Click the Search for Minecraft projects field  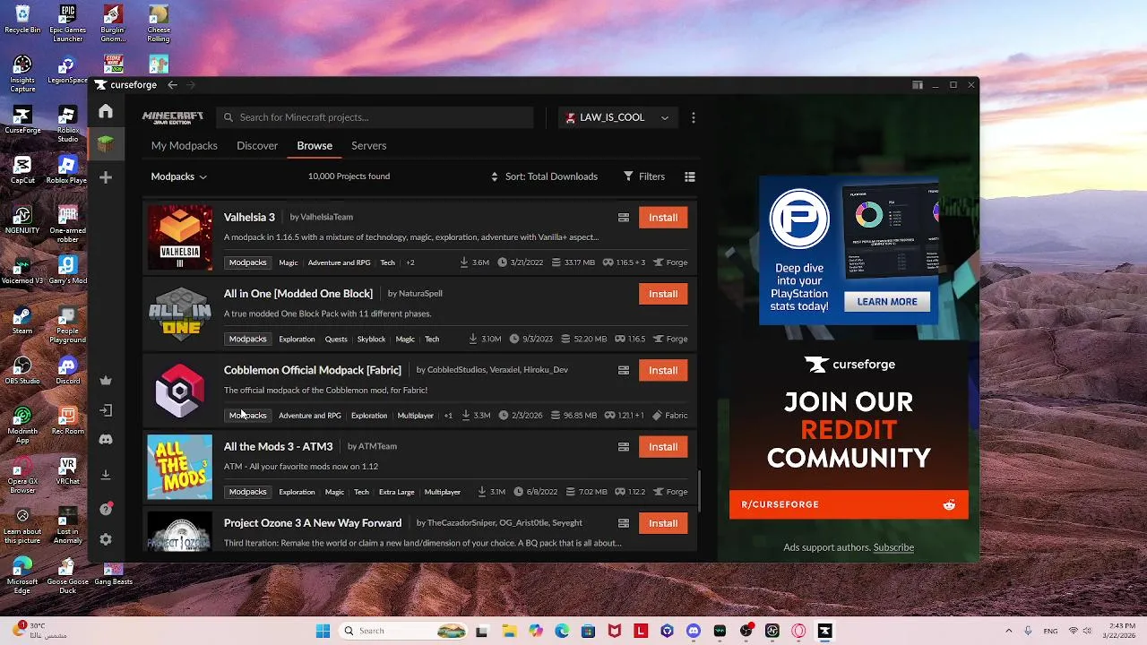click(x=375, y=117)
